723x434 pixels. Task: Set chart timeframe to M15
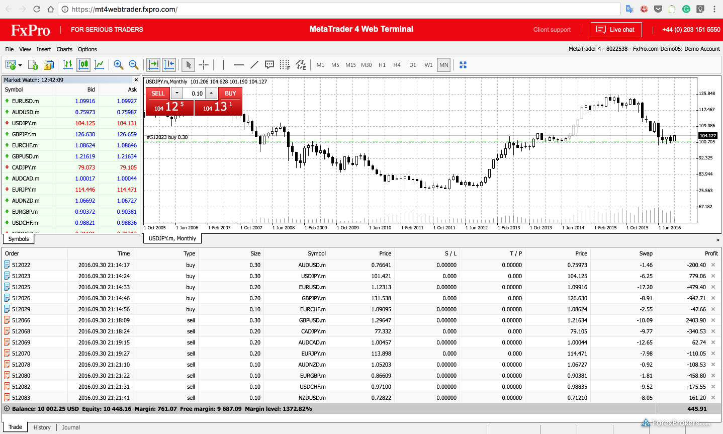351,65
